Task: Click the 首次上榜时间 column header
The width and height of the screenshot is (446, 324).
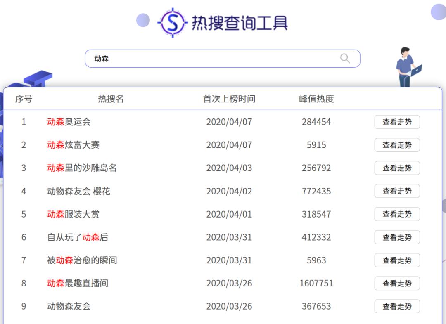Action: (x=229, y=99)
